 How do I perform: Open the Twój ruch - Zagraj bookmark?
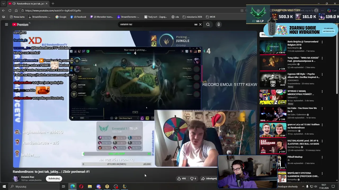[155, 17]
